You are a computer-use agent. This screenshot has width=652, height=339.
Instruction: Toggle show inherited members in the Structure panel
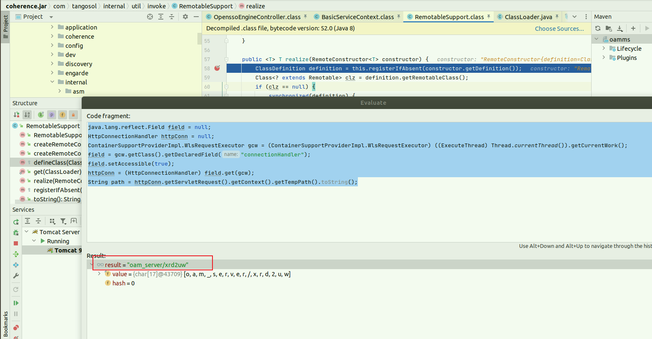(x=41, y=114)
